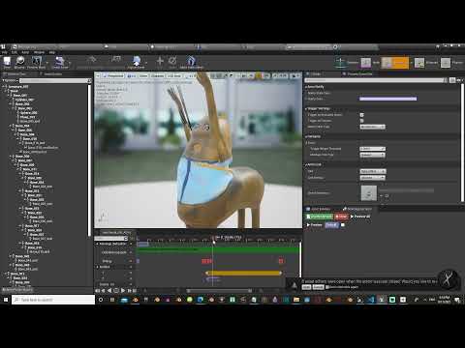Click the Browse toolbar icon

pos(19,62)
